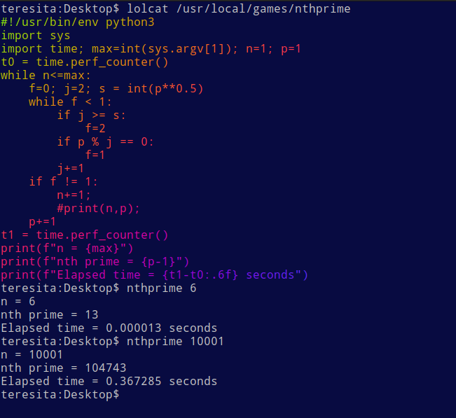Click the shebang line with python3
Image resolution: width=456 pixels, height=418 pixels.
77,22
